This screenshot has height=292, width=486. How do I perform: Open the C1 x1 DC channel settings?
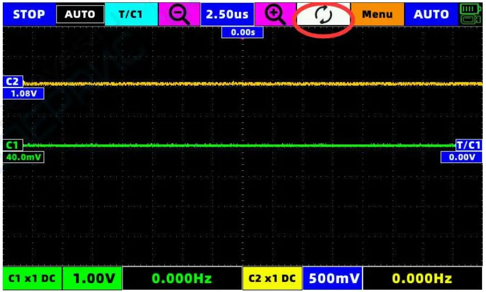tap(32, 278)
